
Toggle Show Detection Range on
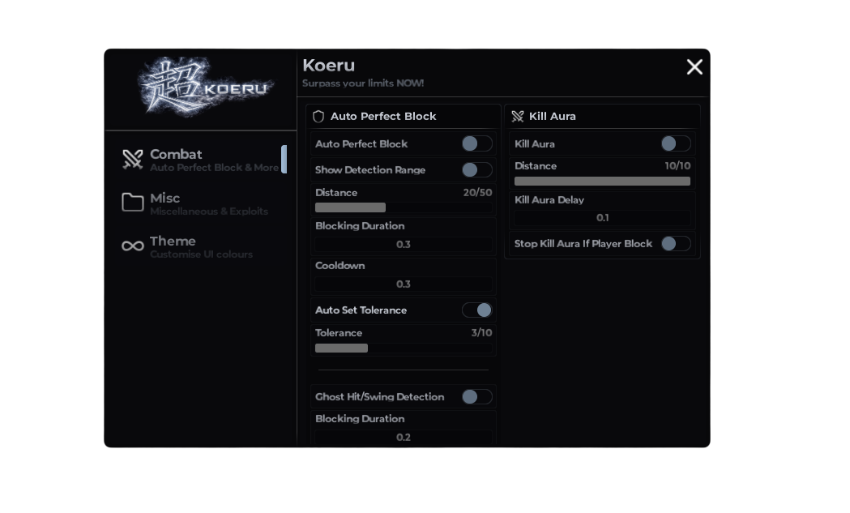(x=477, y=169)
